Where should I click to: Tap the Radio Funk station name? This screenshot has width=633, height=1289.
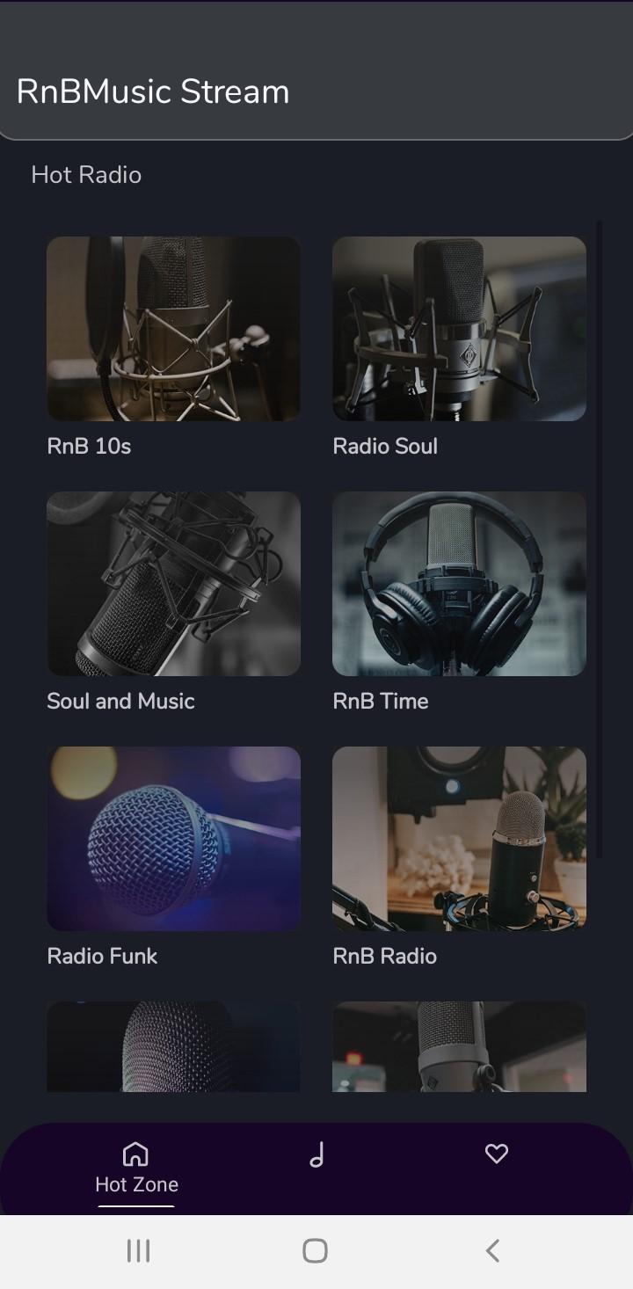coord(102,957)
